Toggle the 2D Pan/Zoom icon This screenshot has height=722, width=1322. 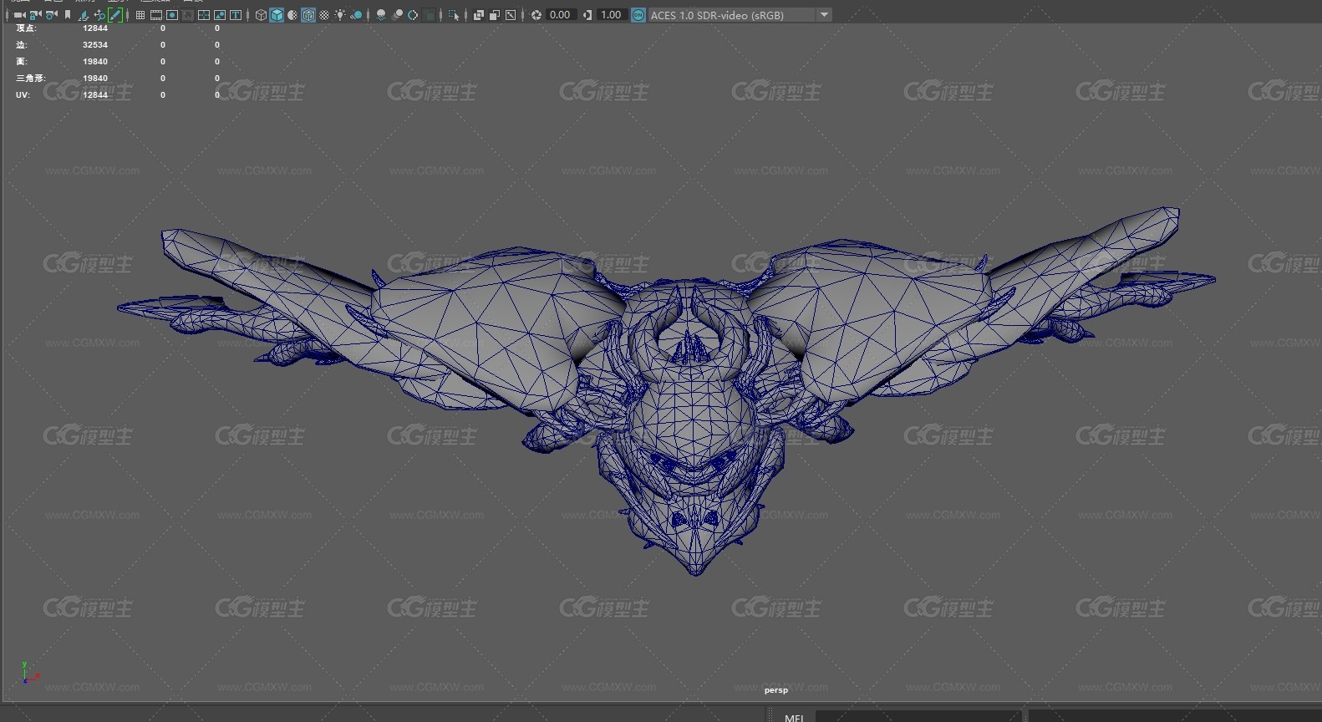(x=99, y=15)
